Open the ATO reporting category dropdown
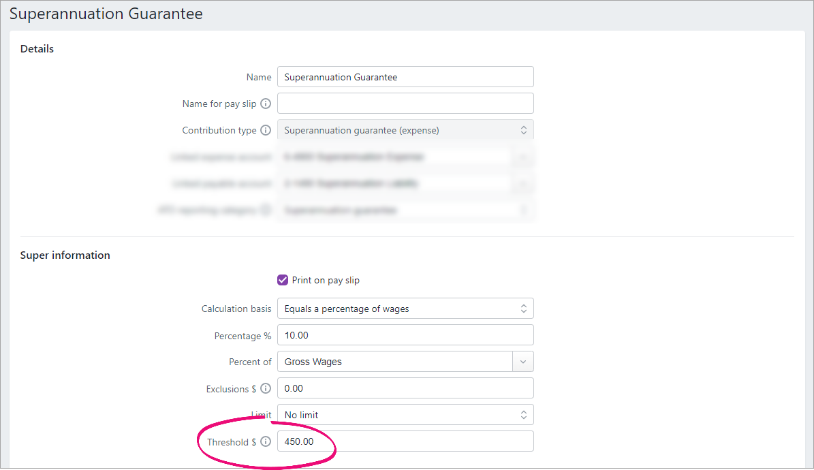The image size is (814, 470). tap(405, 210)
